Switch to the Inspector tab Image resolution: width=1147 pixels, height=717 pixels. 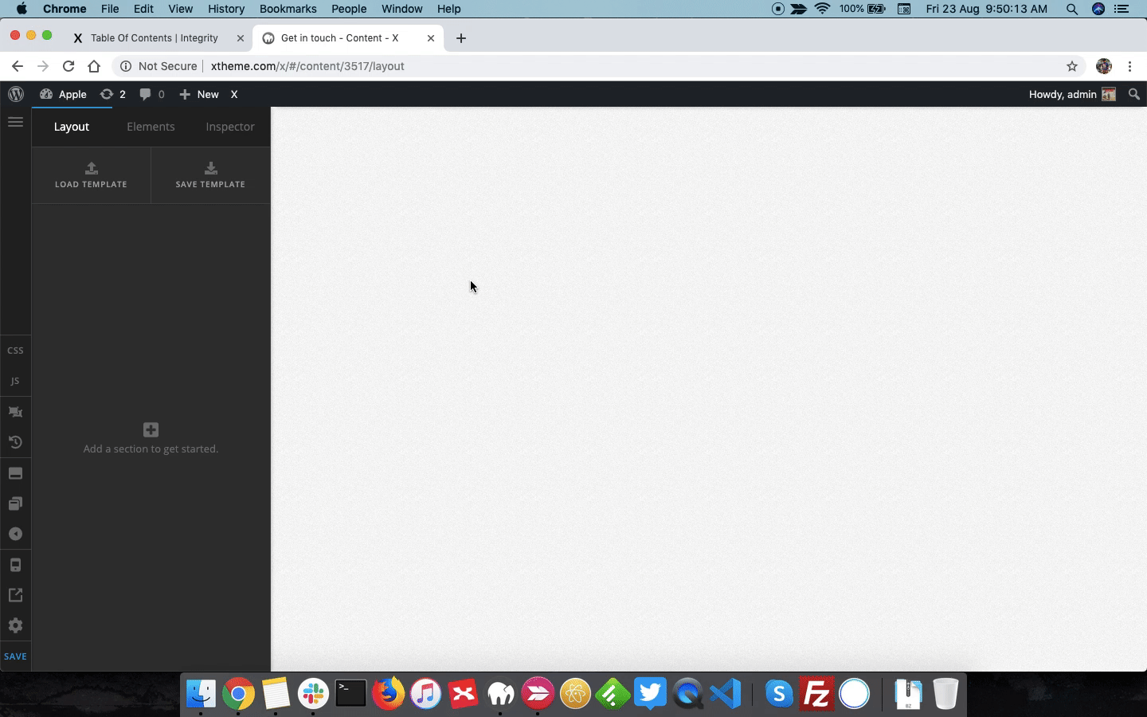click(x=230, y=127)
